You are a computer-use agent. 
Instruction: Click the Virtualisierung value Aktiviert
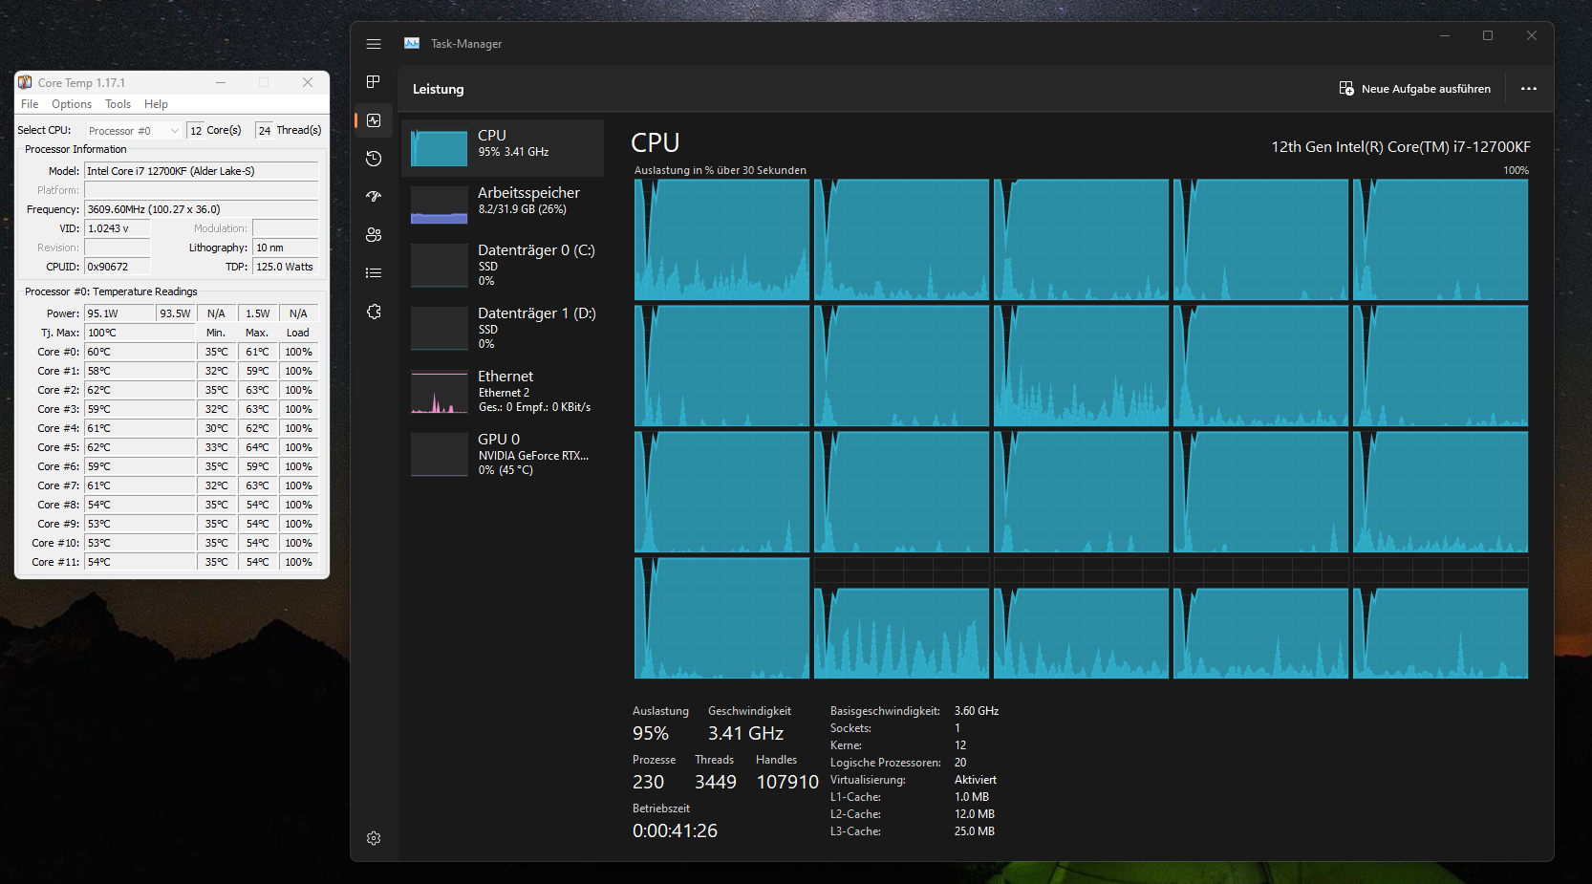pyautogui.click(x=976, y=780)
